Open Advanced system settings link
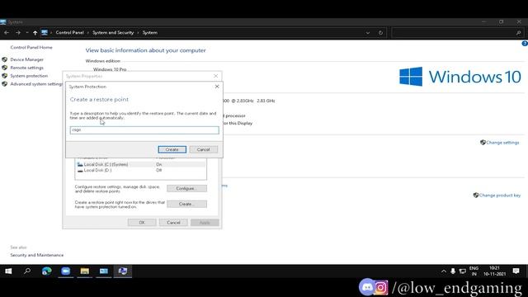 (x=36, y=84)
